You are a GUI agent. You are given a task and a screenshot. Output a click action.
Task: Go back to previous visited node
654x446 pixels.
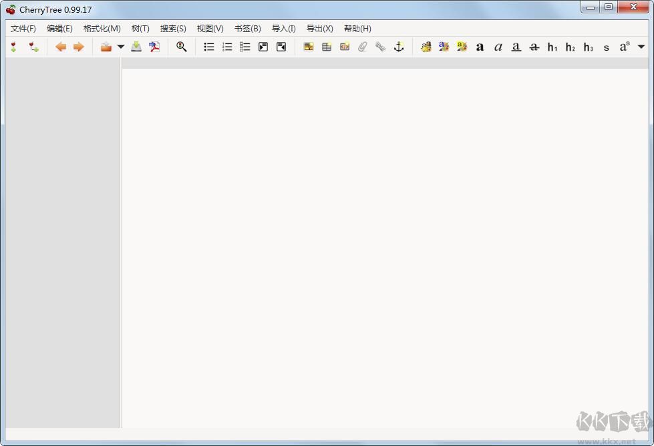pyautogui.click(x=61, y=47)
